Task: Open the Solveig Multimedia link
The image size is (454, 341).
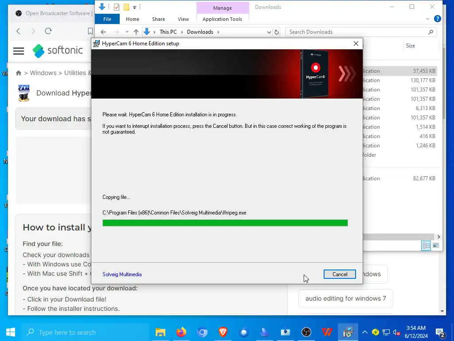Action: tap(122, 274)
